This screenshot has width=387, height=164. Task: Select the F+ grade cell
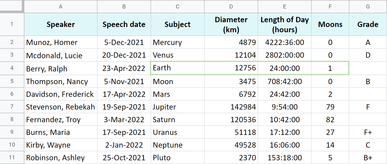click(368, 132)
